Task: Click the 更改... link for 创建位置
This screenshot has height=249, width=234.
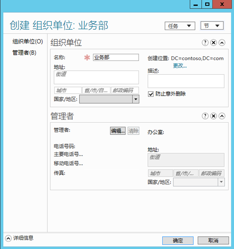Action: [180, 66]
